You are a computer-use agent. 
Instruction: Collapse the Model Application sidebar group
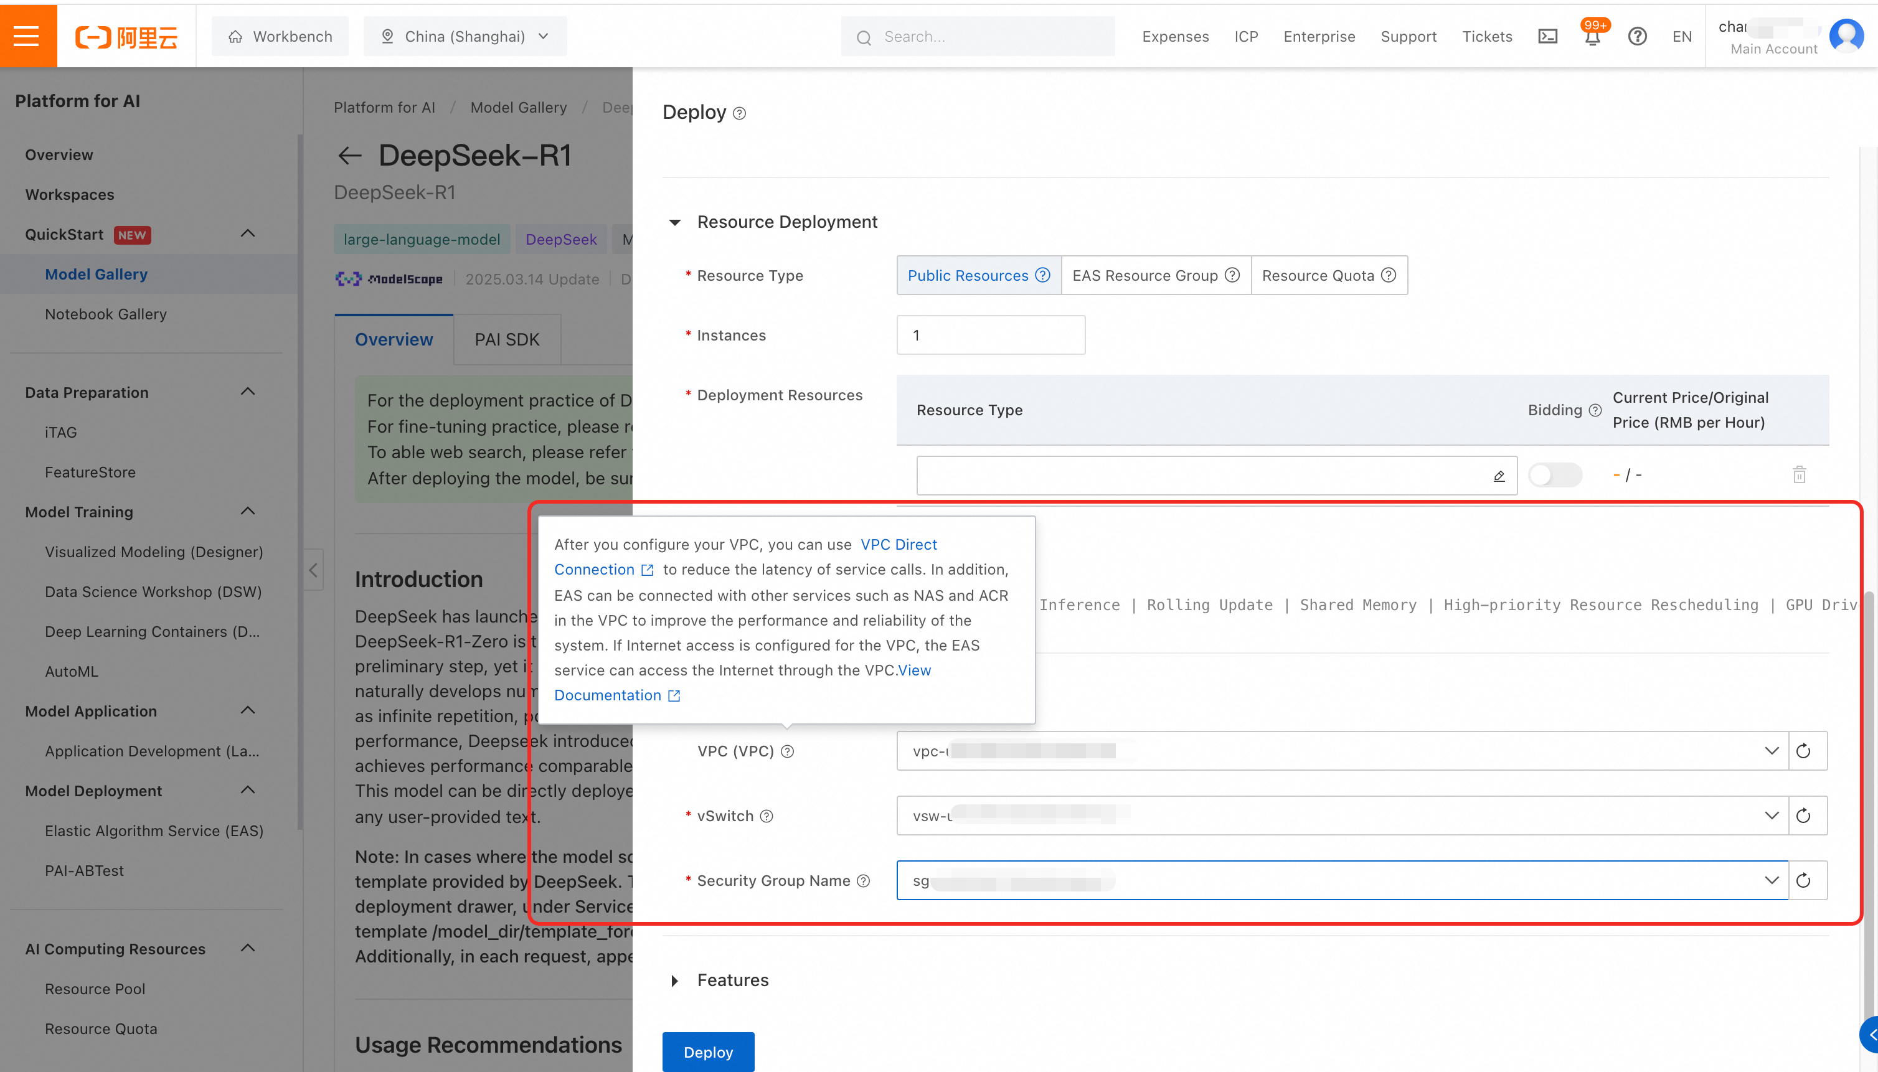[x=248, y=711]
